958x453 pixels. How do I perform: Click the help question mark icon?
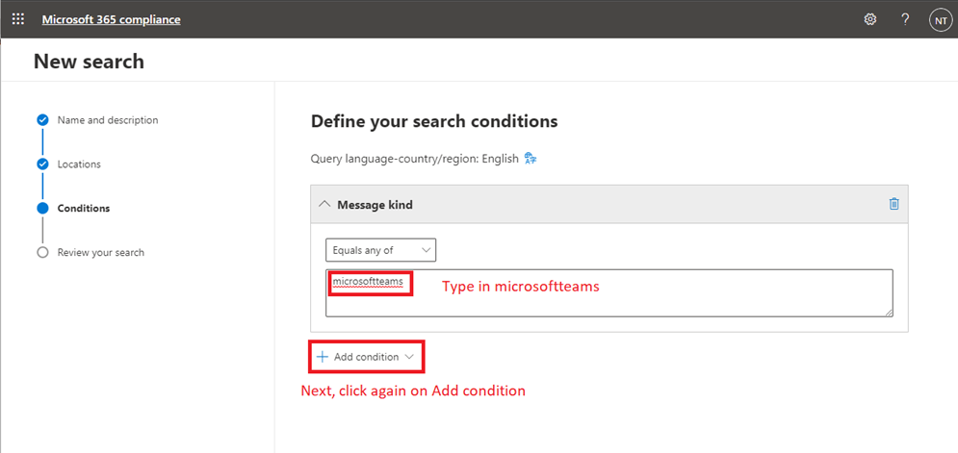[x=905, y=19]
